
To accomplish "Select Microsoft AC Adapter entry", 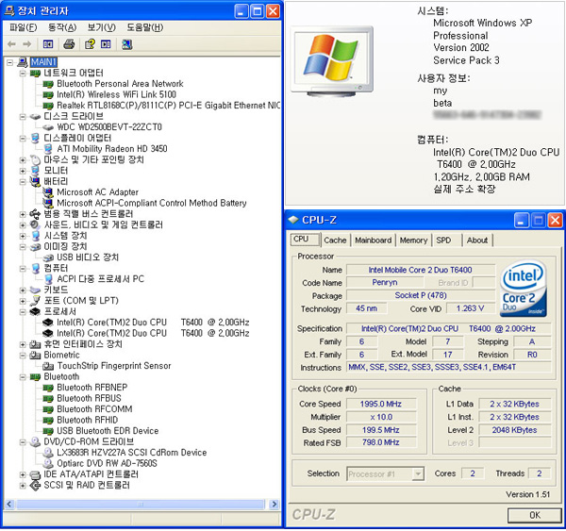I will tap(97, 192).
